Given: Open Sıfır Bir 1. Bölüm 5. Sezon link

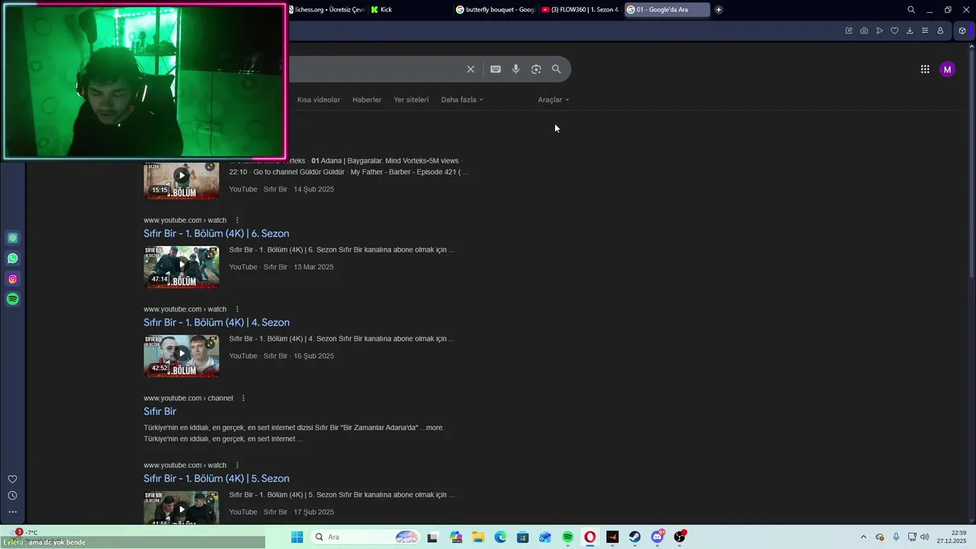Looking at the screenshot, I should [217, 479].
